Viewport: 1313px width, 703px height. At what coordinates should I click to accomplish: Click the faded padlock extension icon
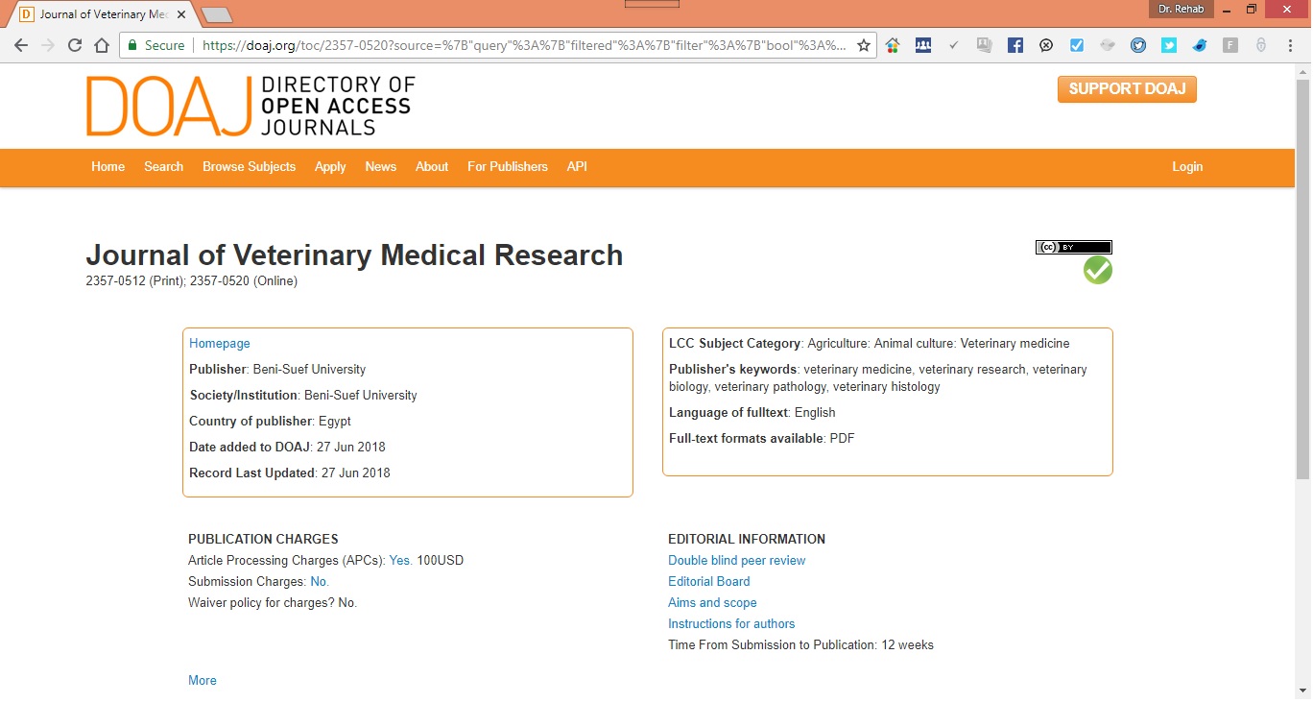point(1261,45)
